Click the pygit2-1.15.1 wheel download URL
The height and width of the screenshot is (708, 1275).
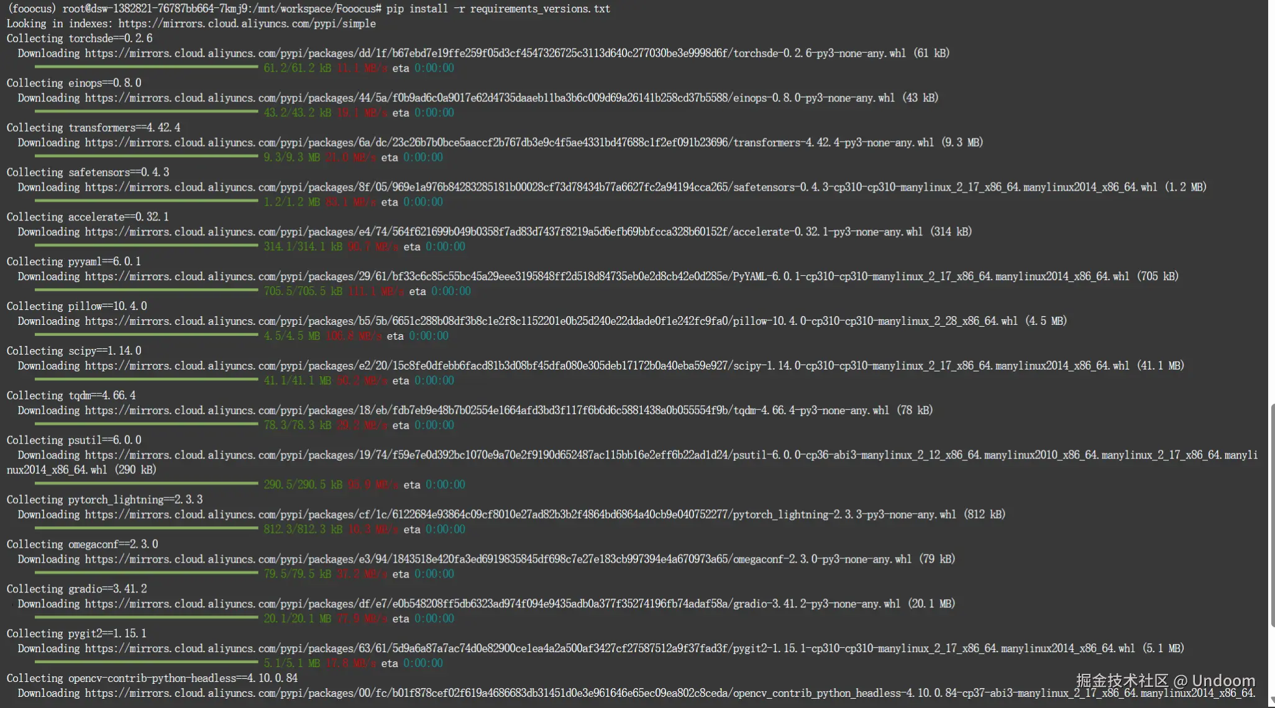tap(610, 649)
